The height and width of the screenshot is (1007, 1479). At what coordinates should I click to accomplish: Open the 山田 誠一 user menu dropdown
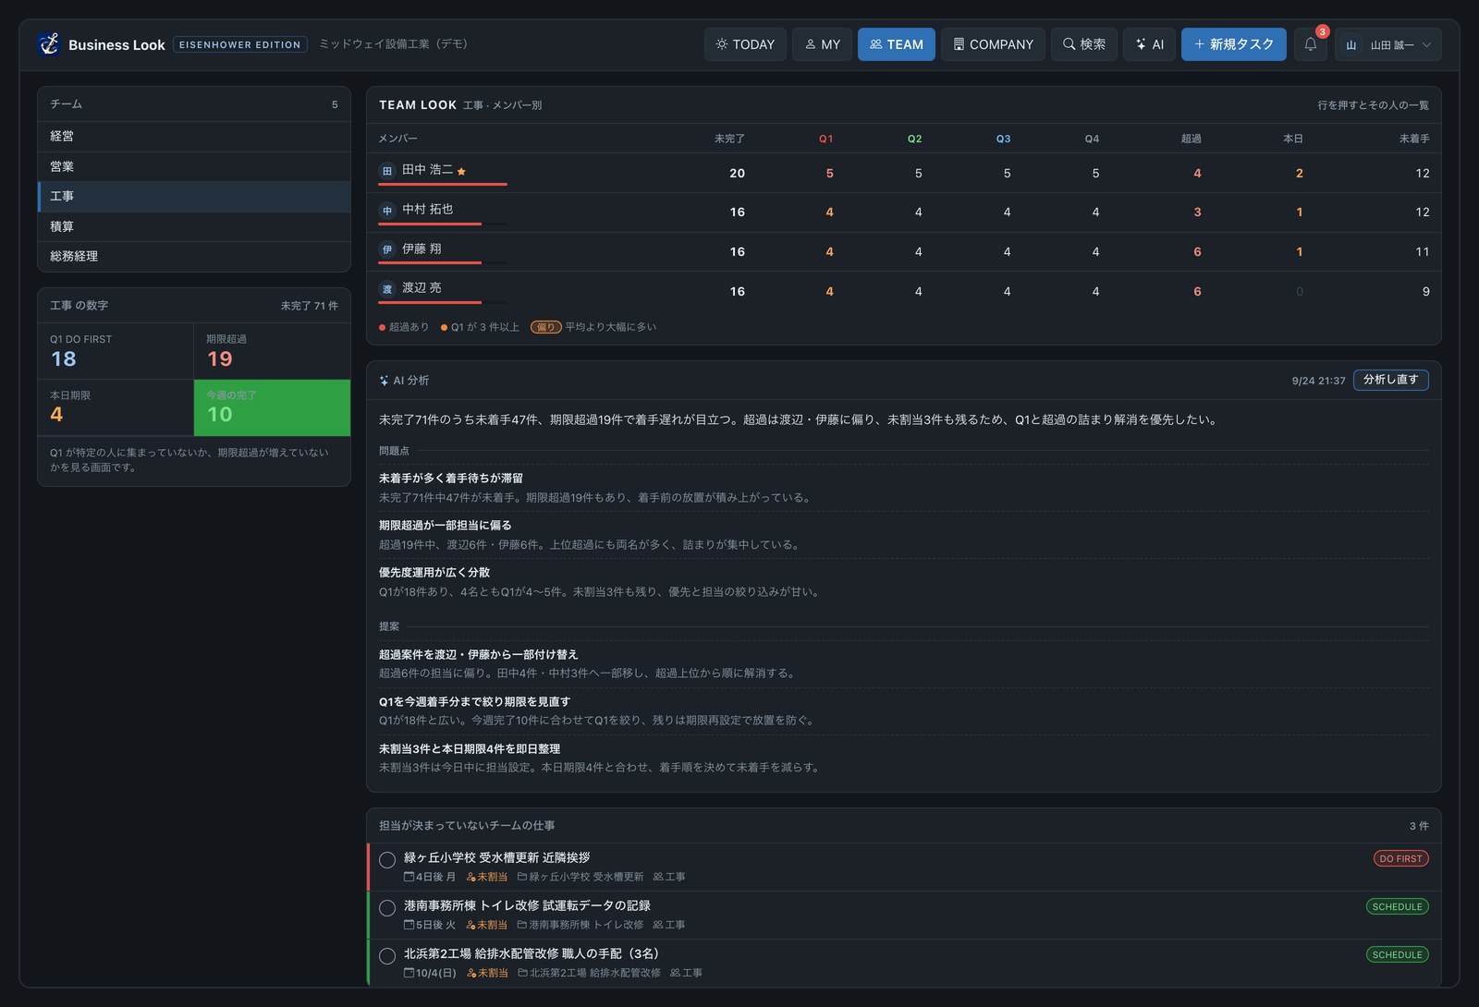(x=1388, y=44)
